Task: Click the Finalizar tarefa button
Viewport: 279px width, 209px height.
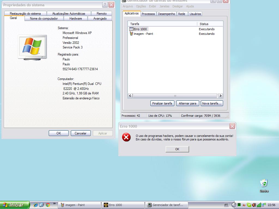Action: point(162,103)
